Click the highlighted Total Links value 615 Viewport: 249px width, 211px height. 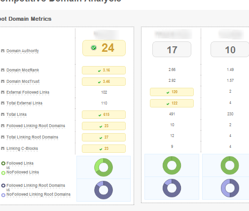pos(104,115)
